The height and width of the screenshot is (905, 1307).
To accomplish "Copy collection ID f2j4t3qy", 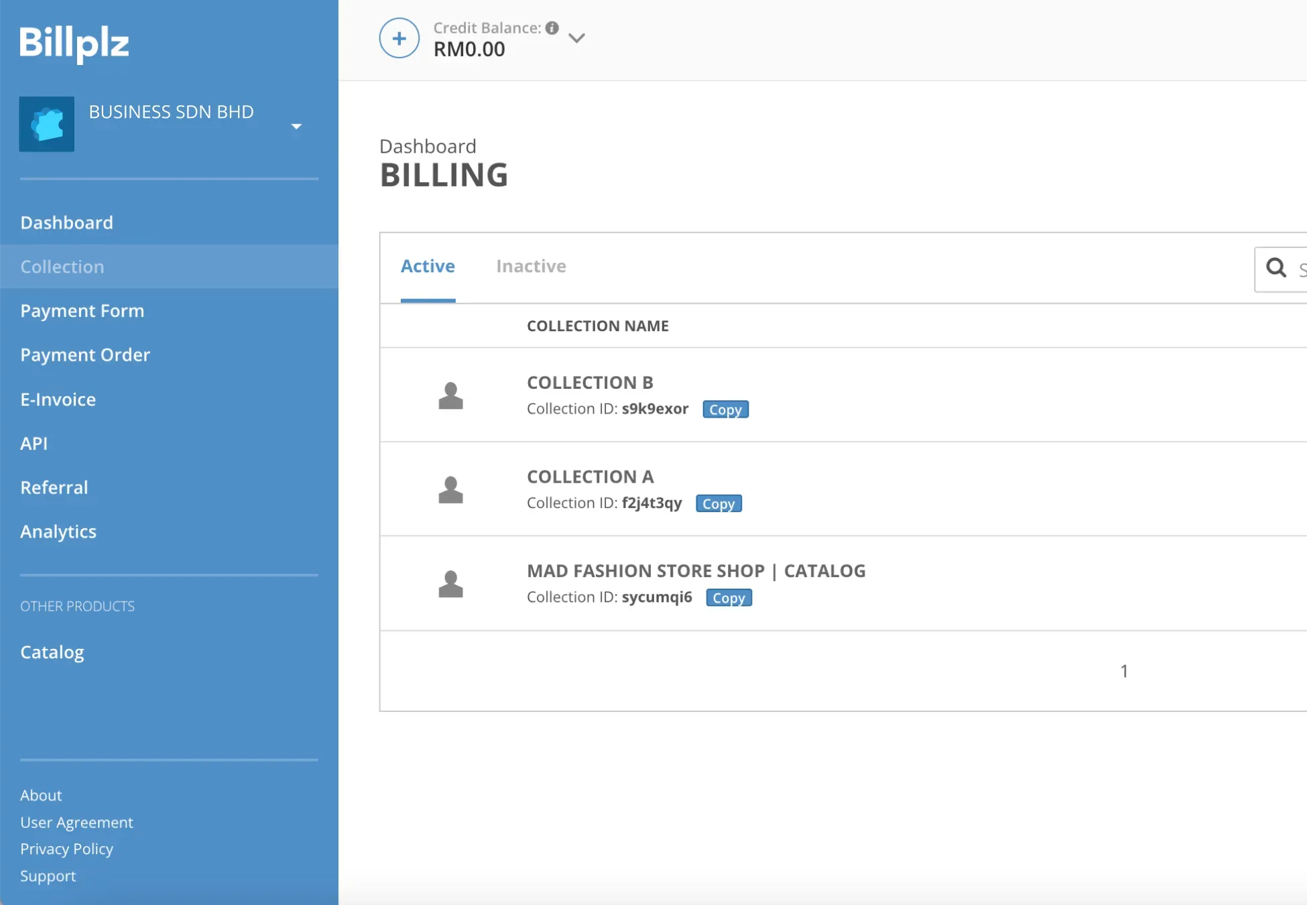I will (x=719, y=504).
